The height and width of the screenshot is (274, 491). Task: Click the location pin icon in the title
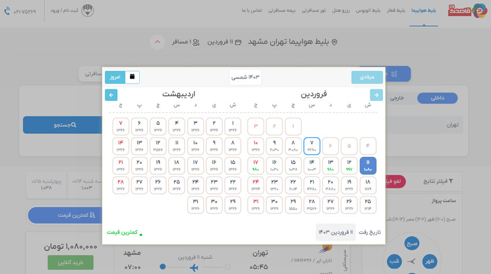coord(334,42)
